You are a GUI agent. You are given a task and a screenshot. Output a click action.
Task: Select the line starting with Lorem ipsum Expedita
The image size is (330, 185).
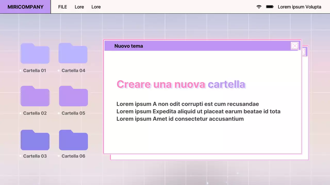(199, 111)
